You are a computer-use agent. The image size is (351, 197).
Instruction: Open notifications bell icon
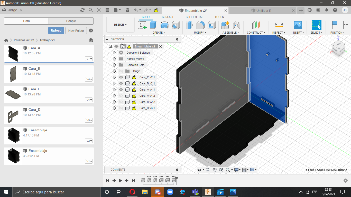click(x=327, y=10)
